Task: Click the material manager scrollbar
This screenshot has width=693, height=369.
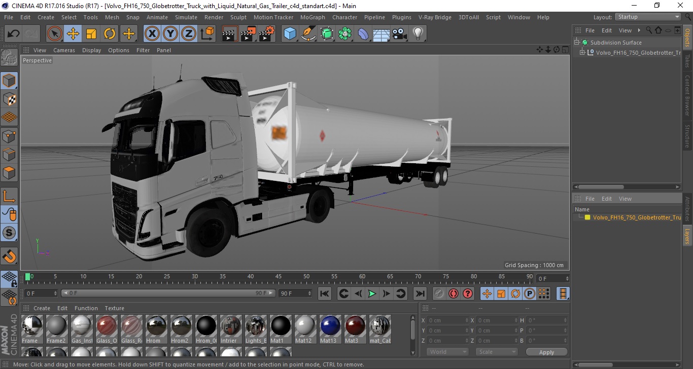Action: pos(412,329)
